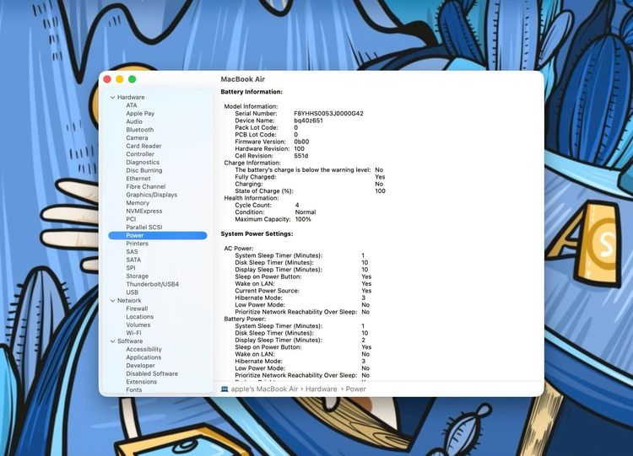Viewport: 633px width, 456px height.
Task: Click the serial number value F8YHHS0053J0000G42
Action: 328,113
